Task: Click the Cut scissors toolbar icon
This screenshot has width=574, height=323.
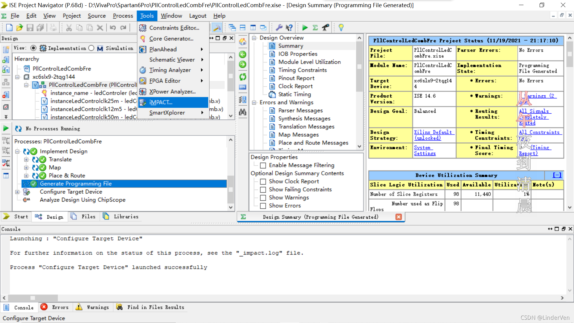Action: tap(69, 28)
